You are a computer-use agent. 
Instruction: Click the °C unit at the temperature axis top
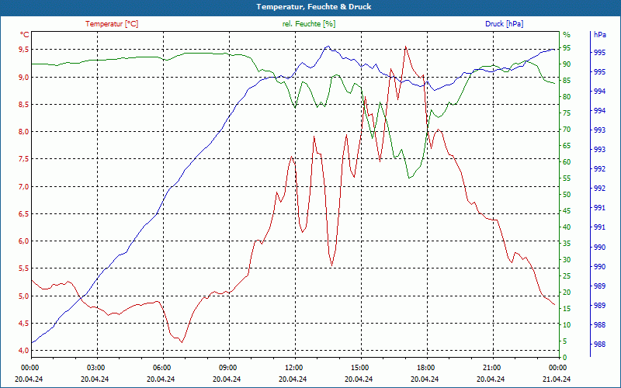click(x=25, y=34)
